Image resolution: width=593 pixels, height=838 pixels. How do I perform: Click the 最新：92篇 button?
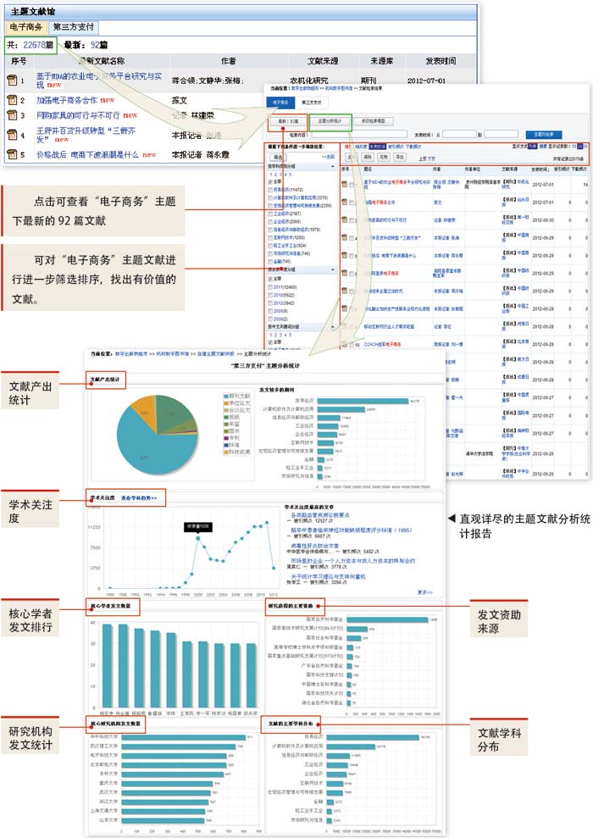click(x=288, y=121)
